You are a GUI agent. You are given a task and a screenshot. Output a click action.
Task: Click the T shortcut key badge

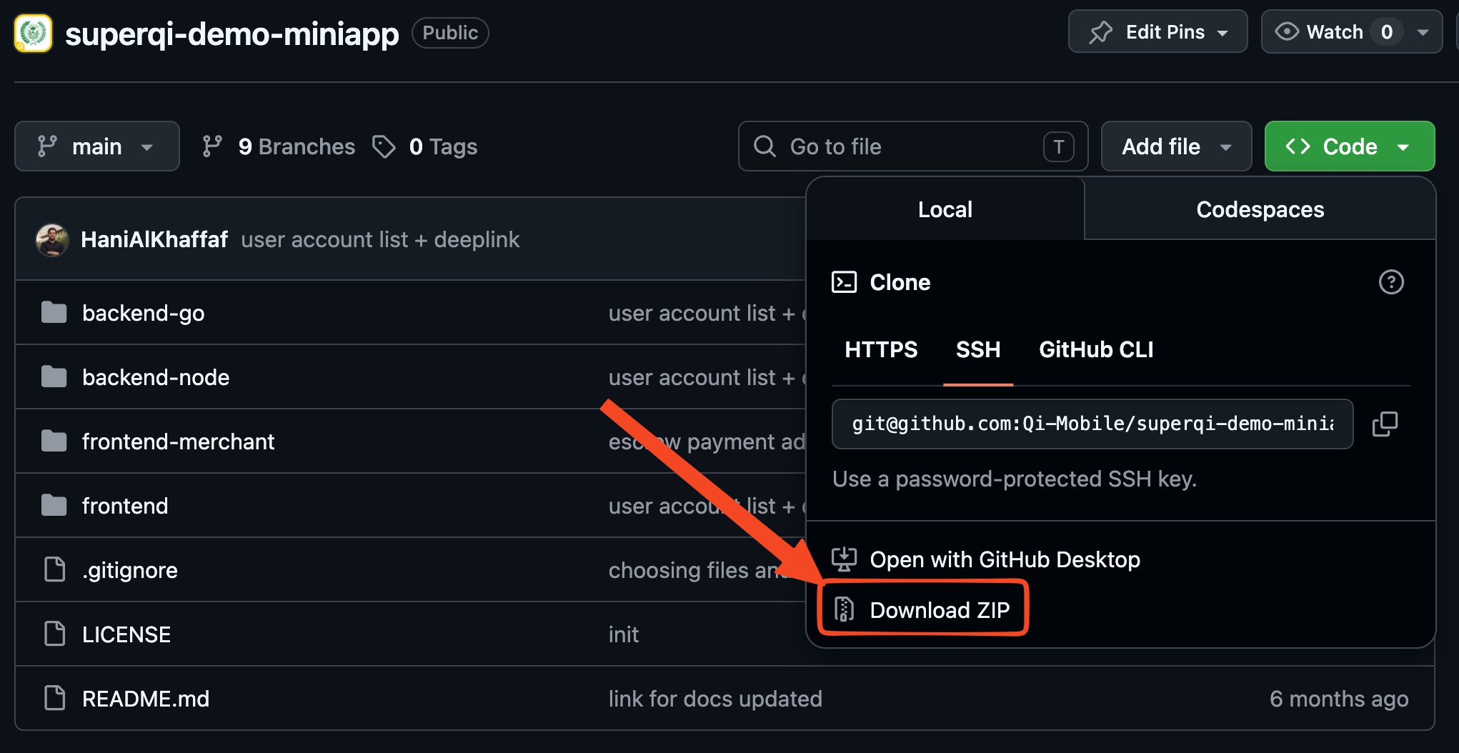tap(1058, 147)
